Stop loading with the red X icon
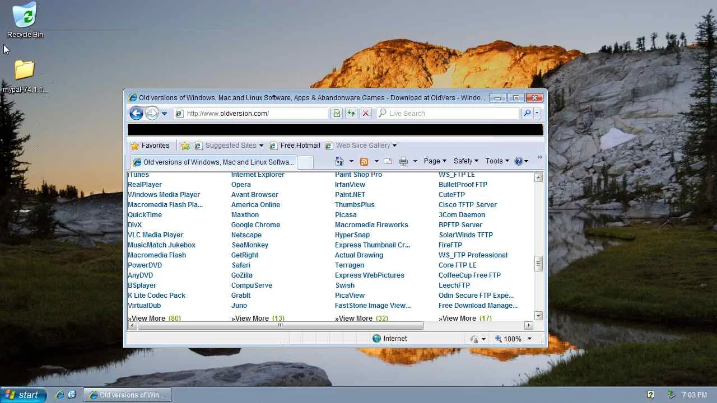Viewport: 717px width, 403px height. [x=365, y=113]
